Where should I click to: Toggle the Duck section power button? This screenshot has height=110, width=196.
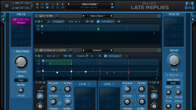click(x=167, y=75)
